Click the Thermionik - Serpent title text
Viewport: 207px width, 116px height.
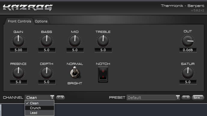point(183,6)
